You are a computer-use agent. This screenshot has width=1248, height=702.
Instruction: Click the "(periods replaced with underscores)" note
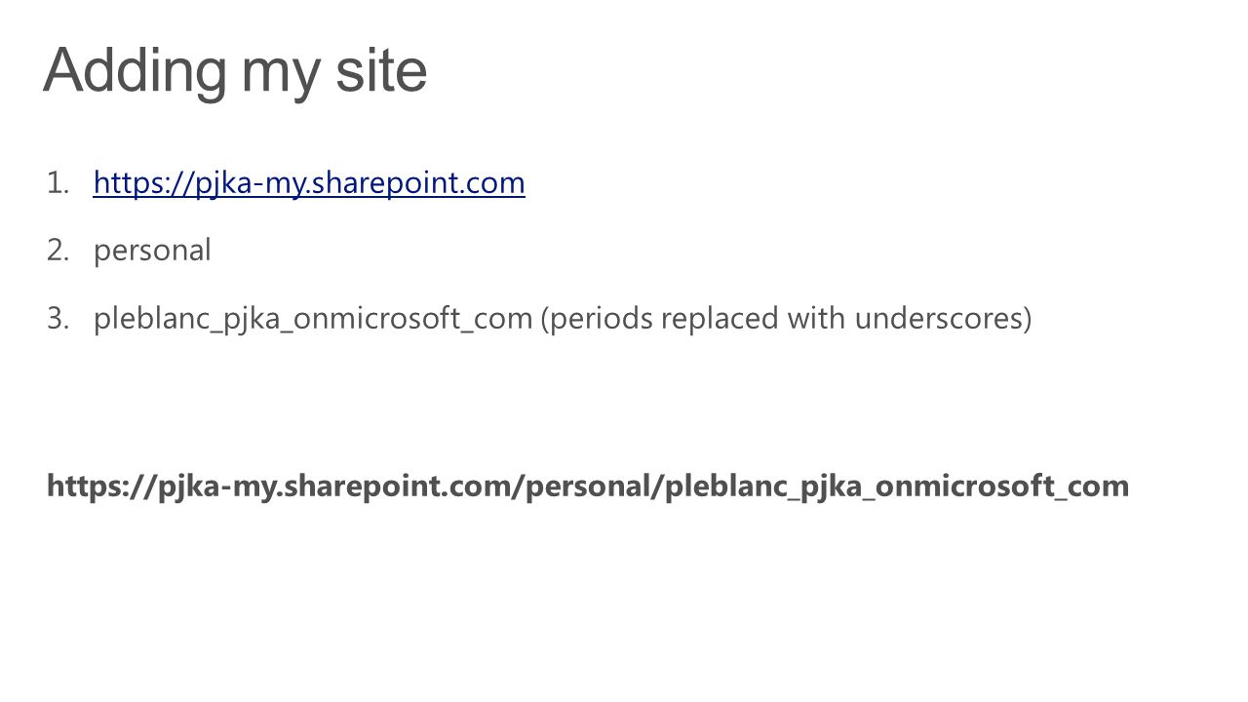[x=786, y=319]
